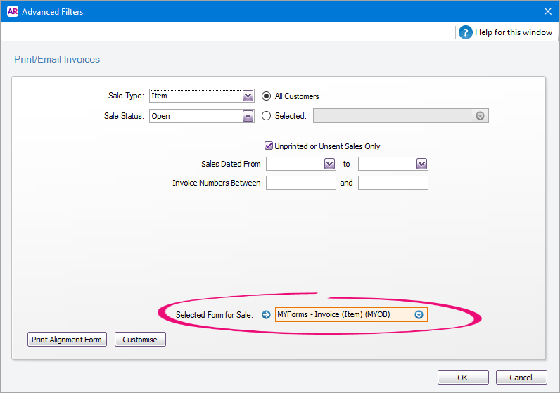Select the All Customers radio button
Image resolution: width=560 pixels, height=393 pixels.
(266, 96)
